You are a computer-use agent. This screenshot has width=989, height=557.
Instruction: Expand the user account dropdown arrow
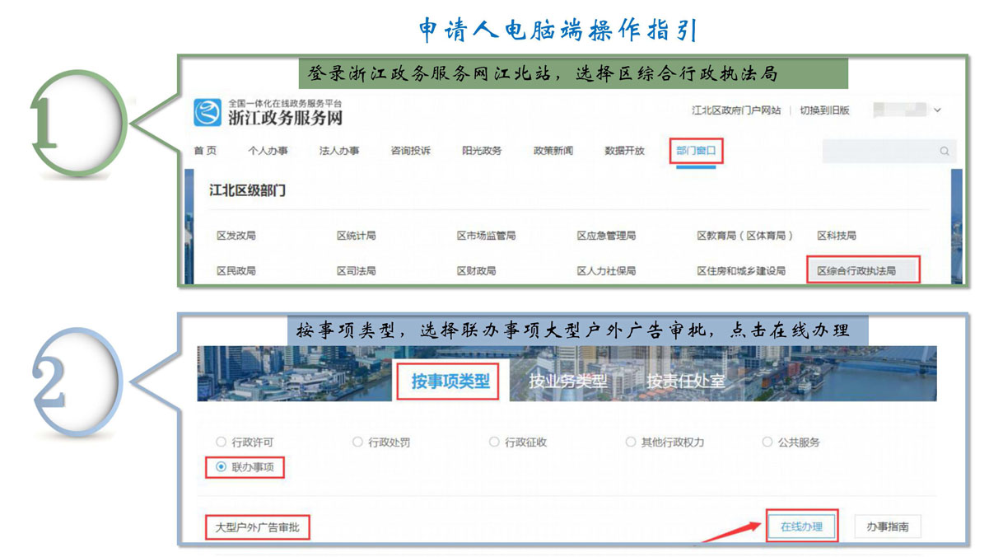[937, 110]
